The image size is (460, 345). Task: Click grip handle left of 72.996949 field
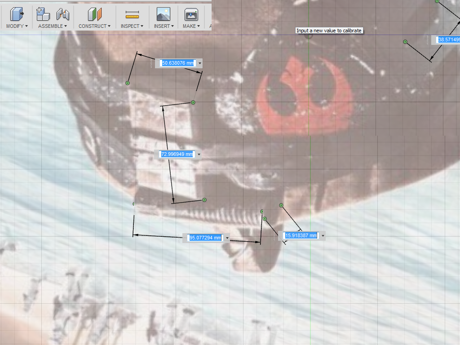click(151, 155)
